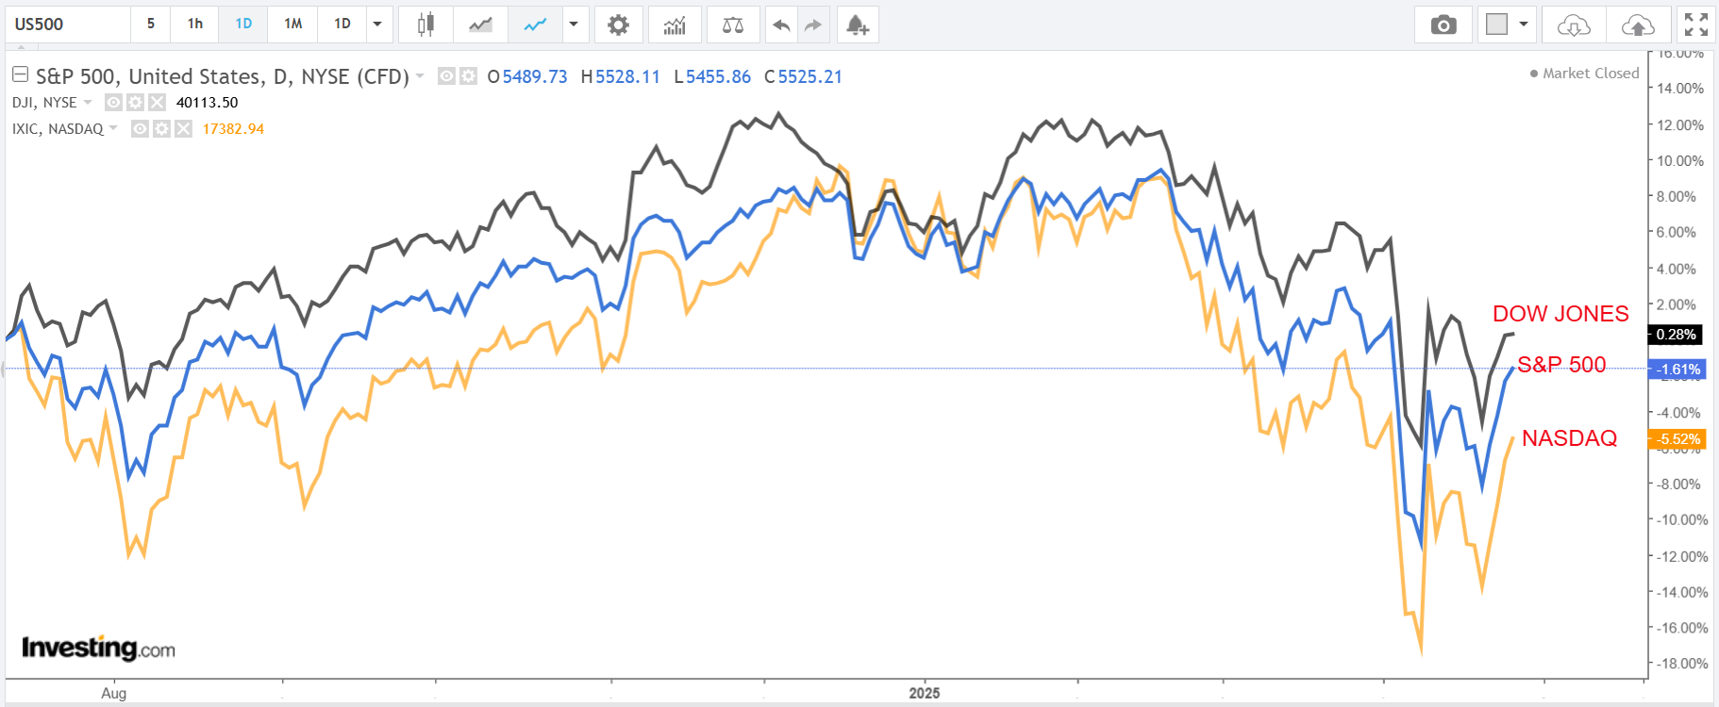The width and height of the screenshot is (1719, 707).
Task: Collapse the legend with the minus box
Action: pyautogui.click(x=20, y=74)
